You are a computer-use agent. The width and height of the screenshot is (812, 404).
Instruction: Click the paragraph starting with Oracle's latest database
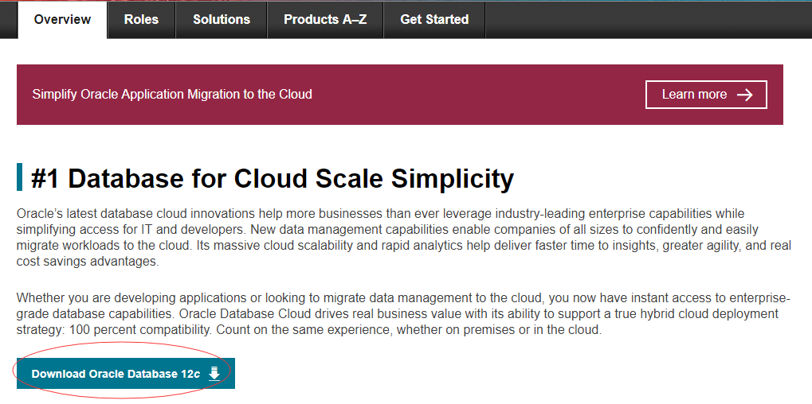404,238
